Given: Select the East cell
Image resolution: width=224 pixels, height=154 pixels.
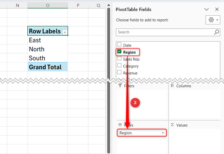Looking at the screenshot, I should [48, 40].
